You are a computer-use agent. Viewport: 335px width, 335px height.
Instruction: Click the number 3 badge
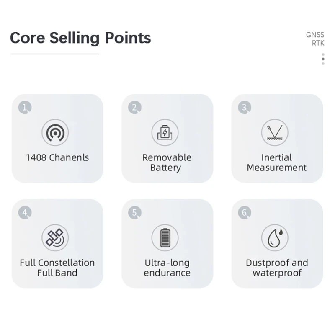[245, 107]
